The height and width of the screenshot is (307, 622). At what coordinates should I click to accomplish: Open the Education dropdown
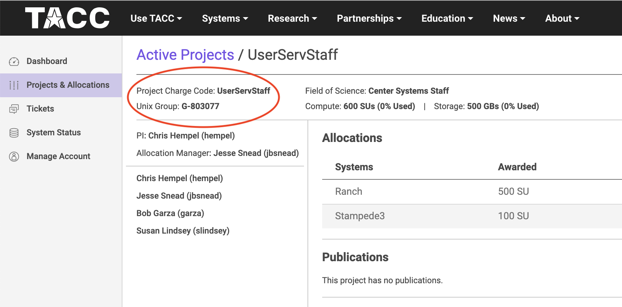(x=447, y=18)
